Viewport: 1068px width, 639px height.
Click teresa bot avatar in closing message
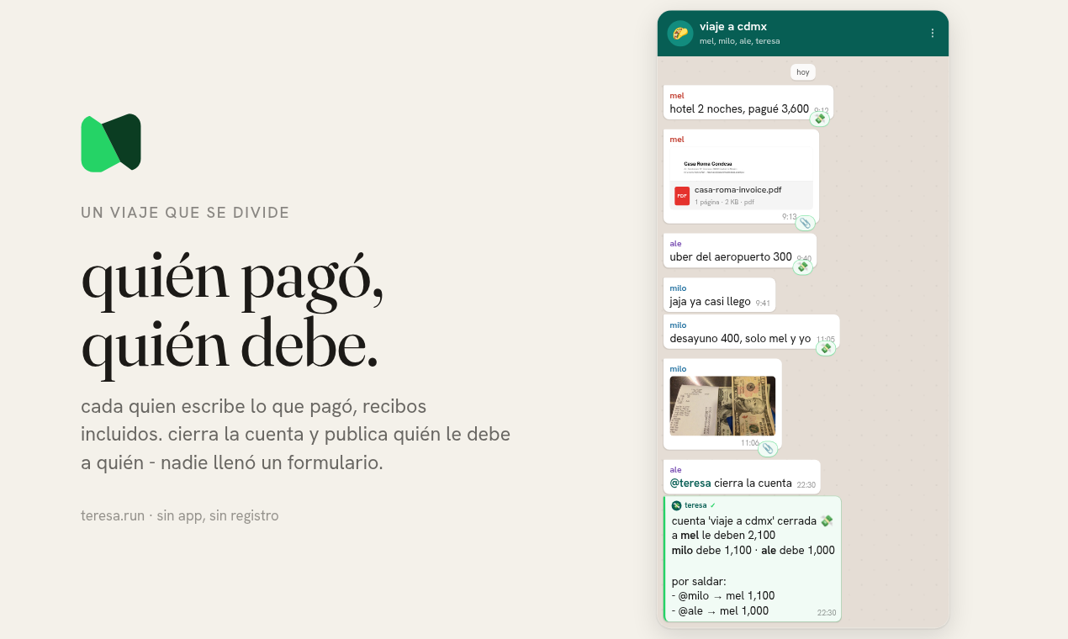(x=676, y=505)
